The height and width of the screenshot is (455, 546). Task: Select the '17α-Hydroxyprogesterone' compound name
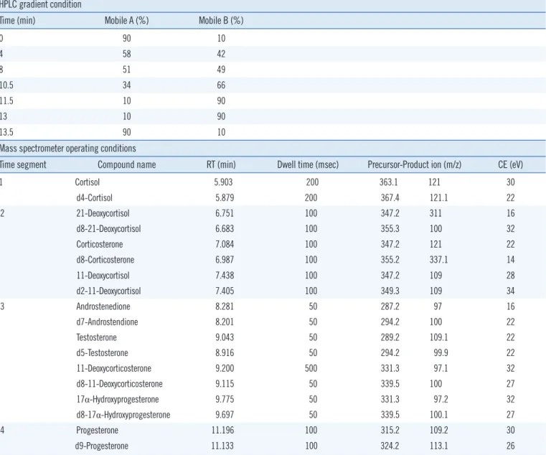tap(118, 400)
